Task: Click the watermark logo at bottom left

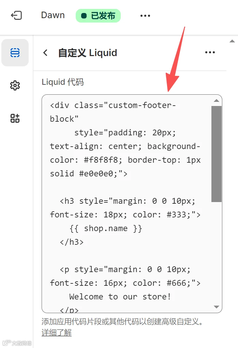Action: click(x=17, y=343)
